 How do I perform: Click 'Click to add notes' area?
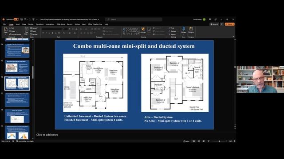pos(47,135)
